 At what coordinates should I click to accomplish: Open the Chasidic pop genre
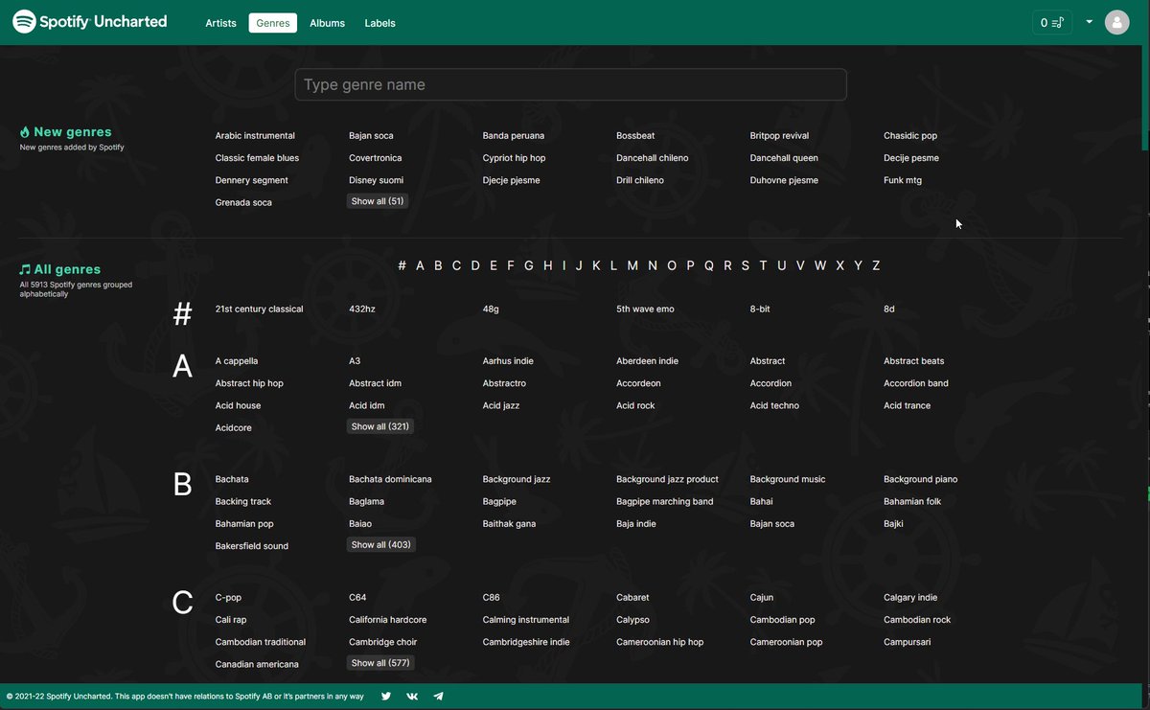click(910, 136)
